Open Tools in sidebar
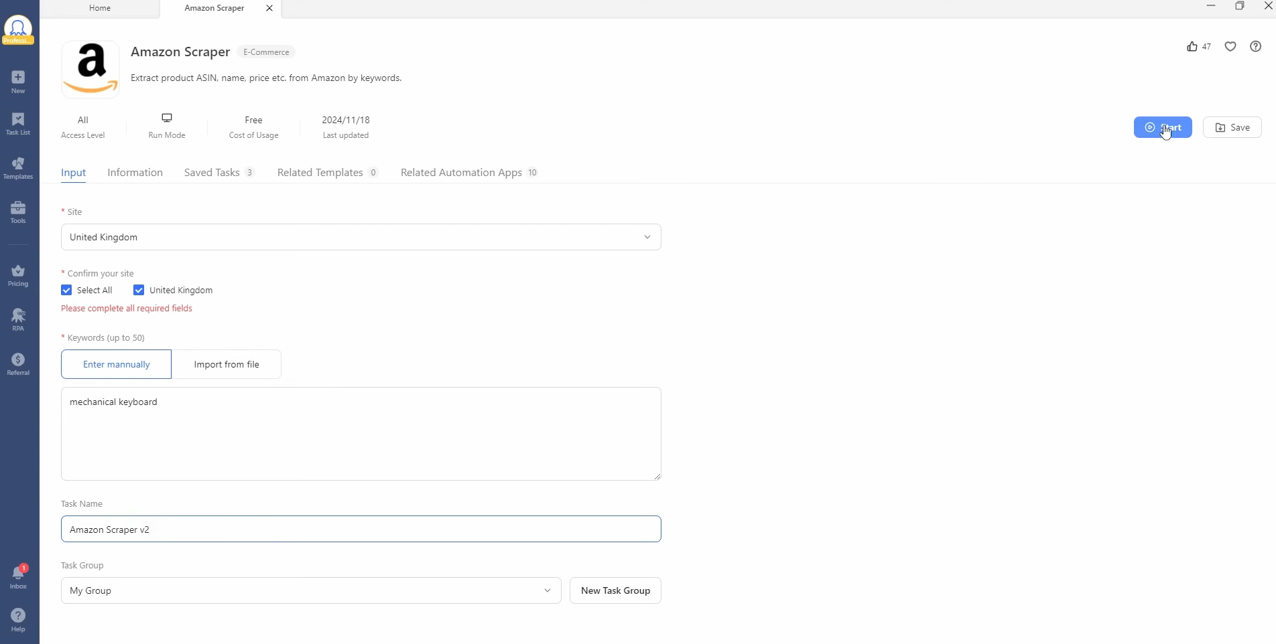Image resolution: width=1276 pixels, height=644 pixels. 18,212
